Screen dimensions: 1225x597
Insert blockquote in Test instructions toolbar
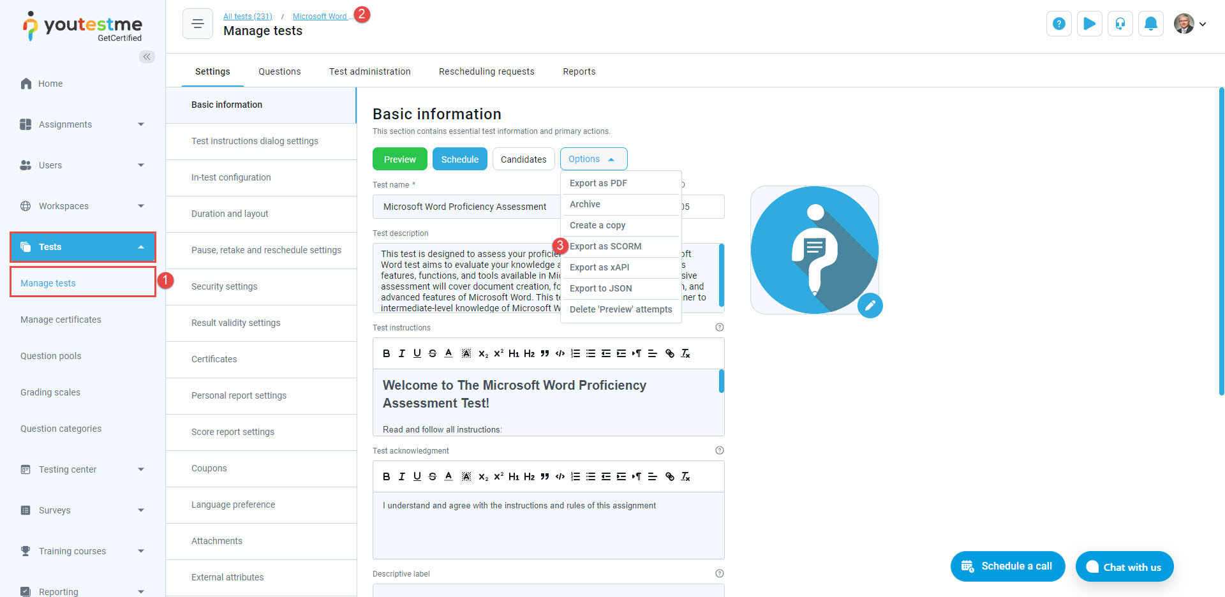[545, 353]
